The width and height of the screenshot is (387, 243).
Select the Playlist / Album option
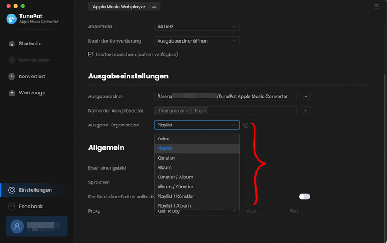[197, 206]
